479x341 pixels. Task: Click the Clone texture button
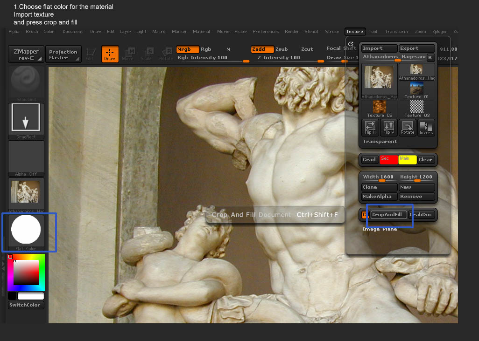(380, 187)
